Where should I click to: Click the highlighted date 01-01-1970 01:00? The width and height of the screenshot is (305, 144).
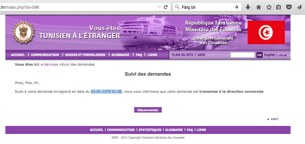click(x=106, y=92)
